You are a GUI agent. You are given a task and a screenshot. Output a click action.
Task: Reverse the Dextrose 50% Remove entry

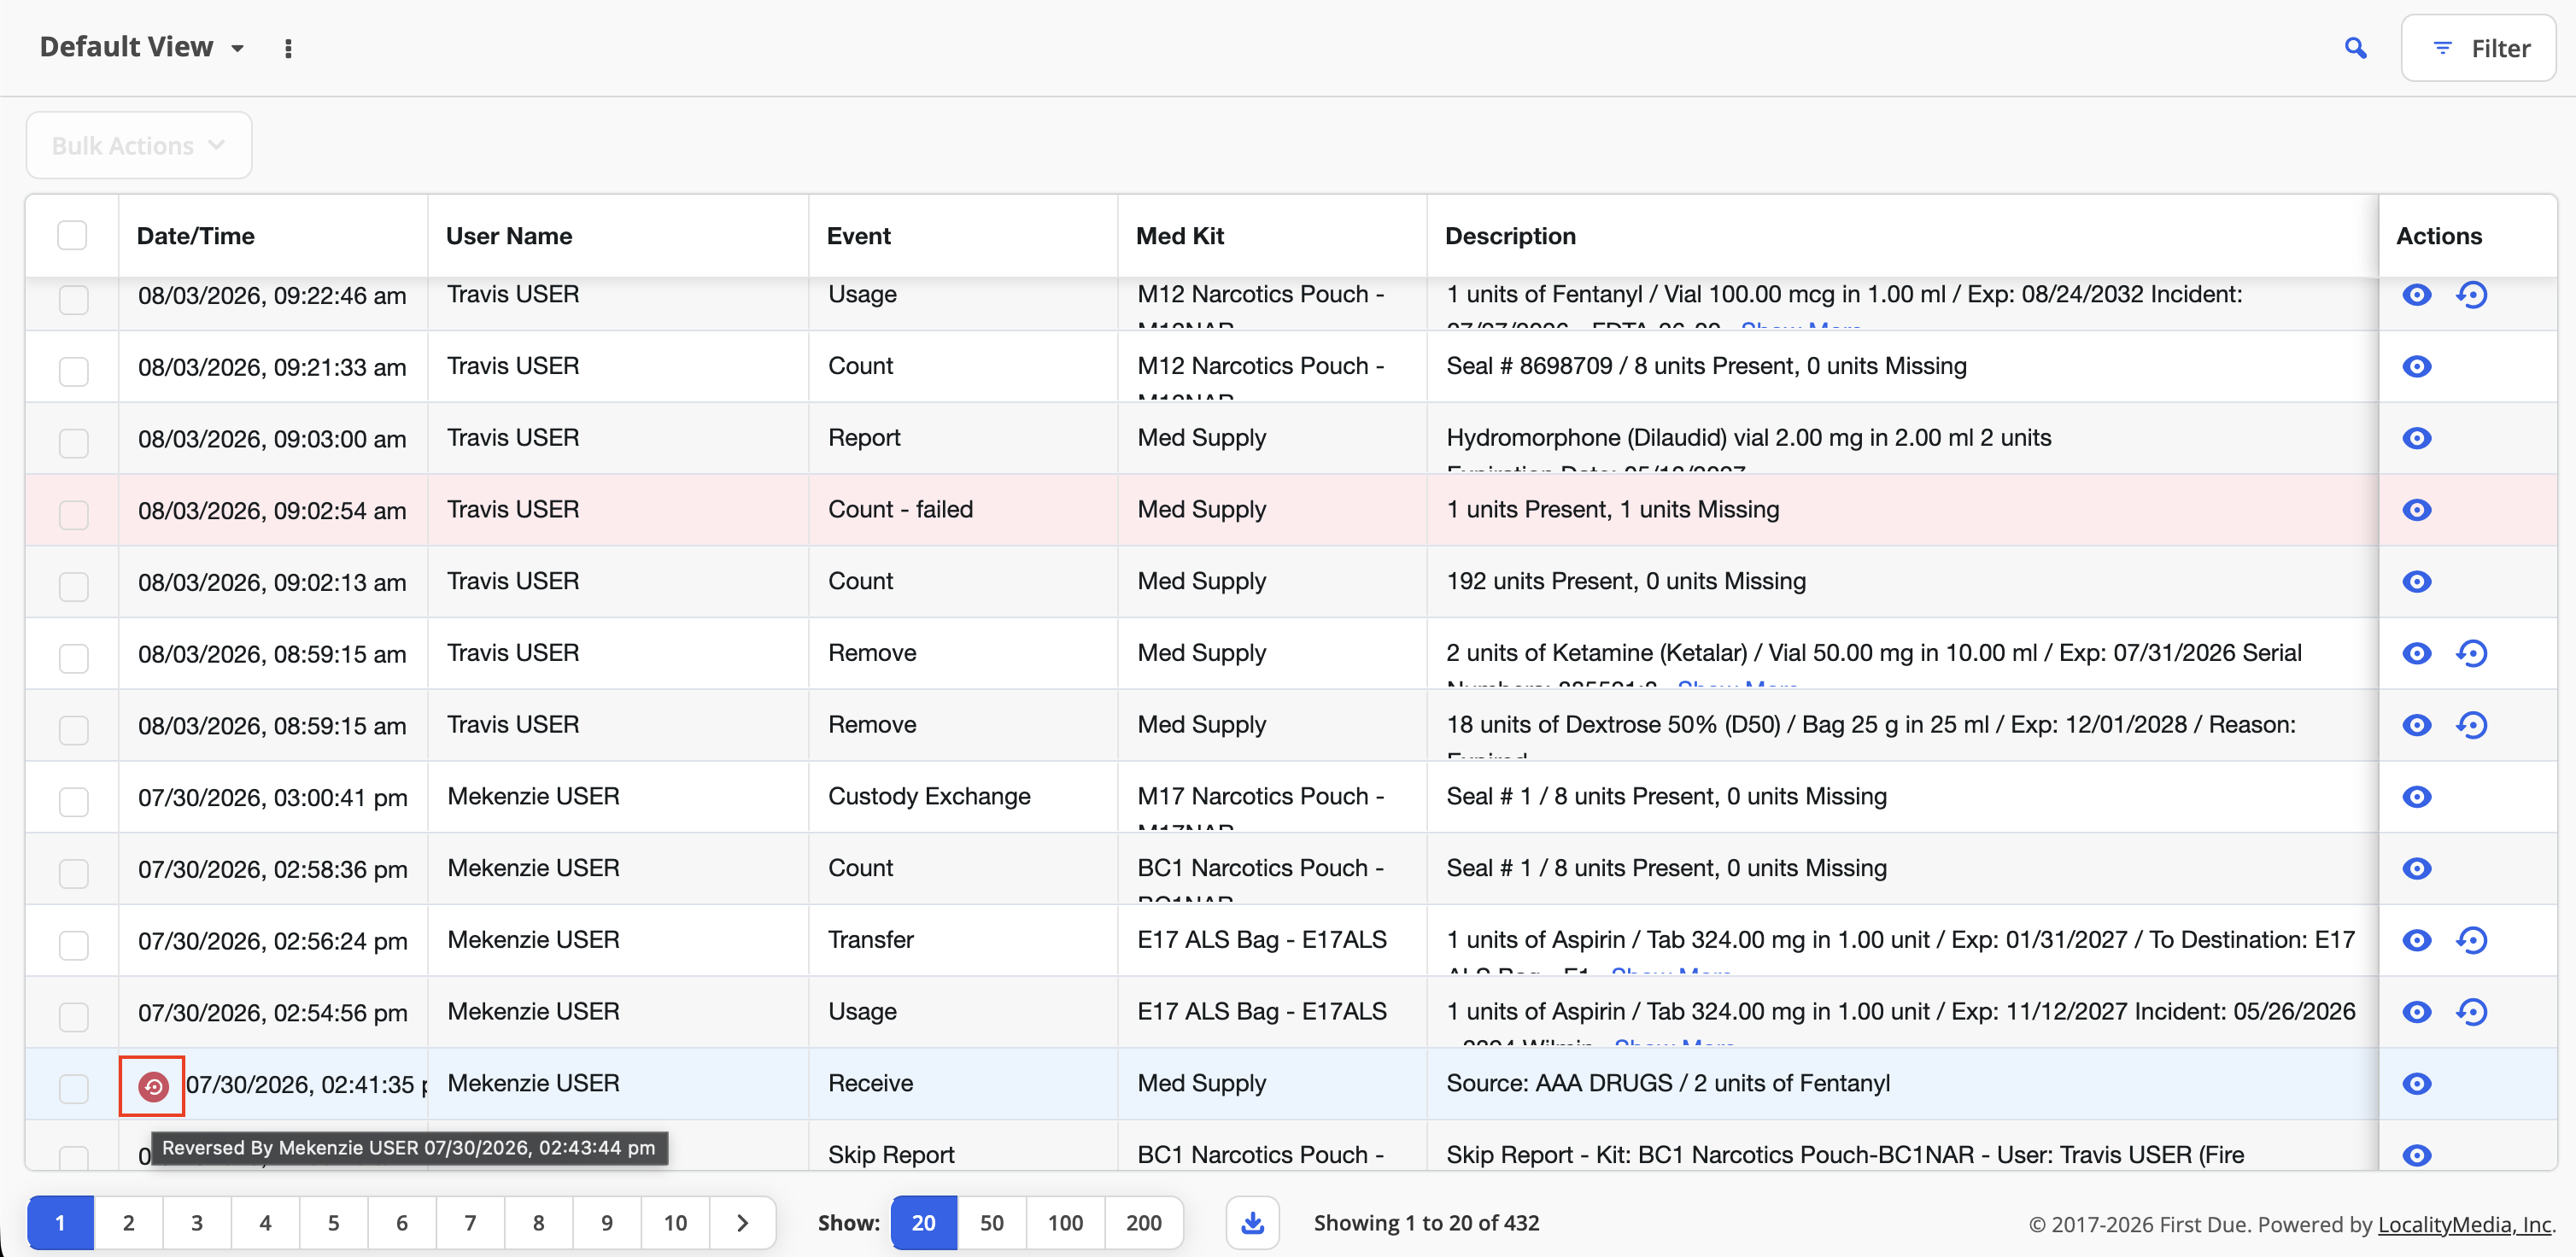click(2471, 725)
